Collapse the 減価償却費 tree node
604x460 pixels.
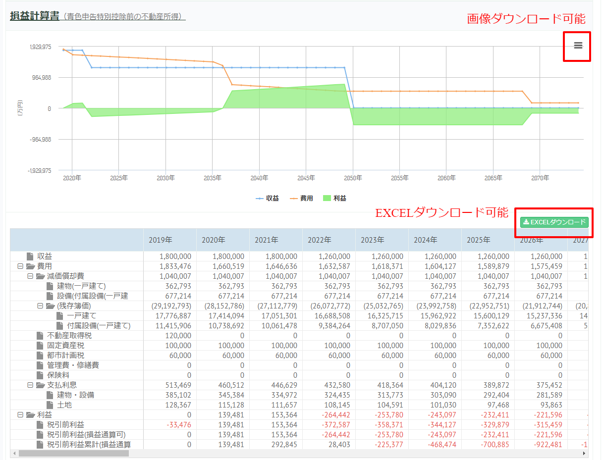tap(30, 276)
